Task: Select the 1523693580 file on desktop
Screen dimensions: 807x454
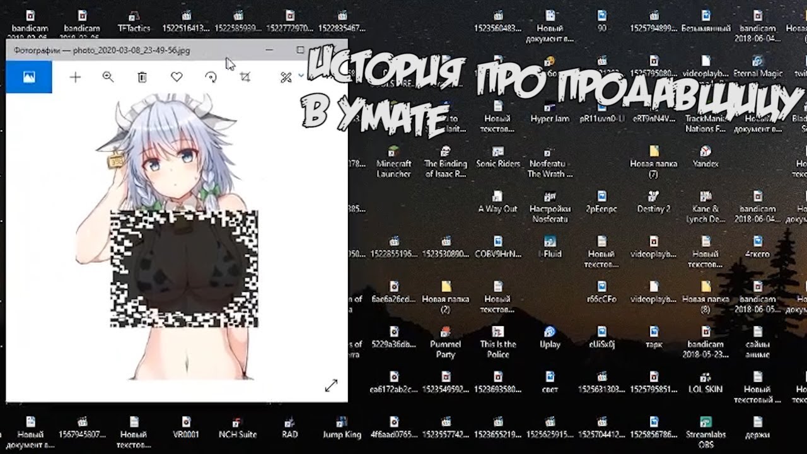Action: click(498, 383)
